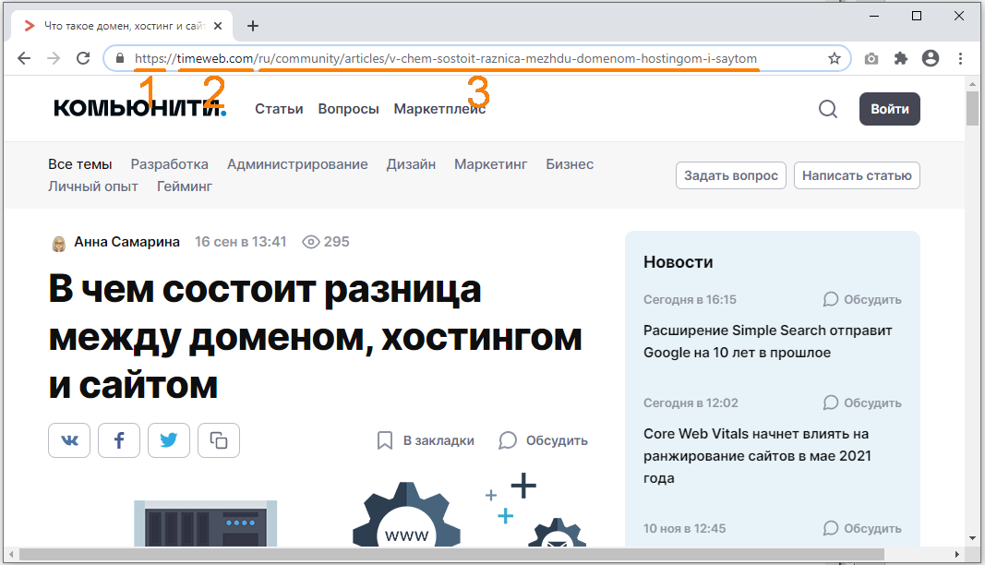Go to Маркетплейс in header
Image resolution: width=985 pixels, height=565 pixels.
(x=439, y=109)
